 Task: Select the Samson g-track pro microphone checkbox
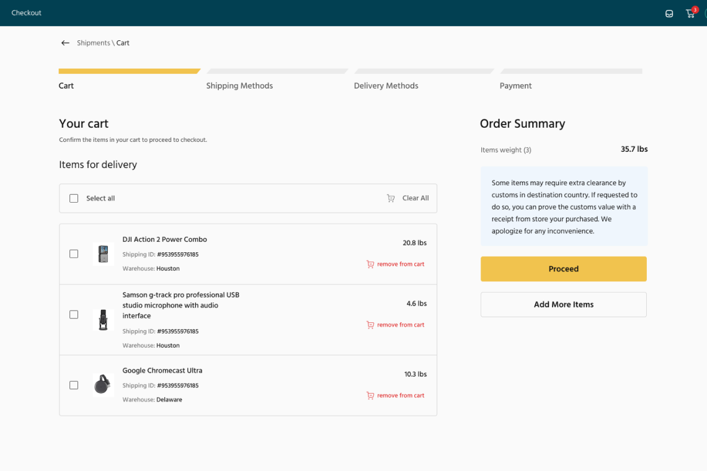pos(74,315)
